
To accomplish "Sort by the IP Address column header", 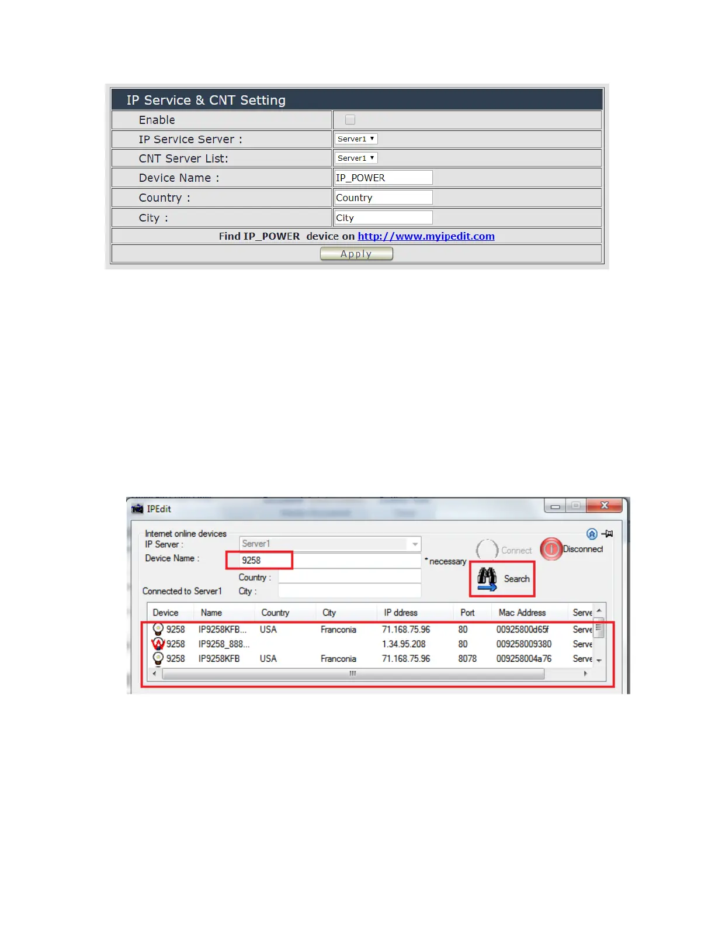I will click(x=401, y=613).
